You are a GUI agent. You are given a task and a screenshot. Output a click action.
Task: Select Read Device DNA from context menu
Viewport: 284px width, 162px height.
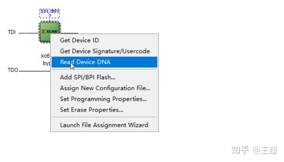pyautogui.click(x=85, y=62)
